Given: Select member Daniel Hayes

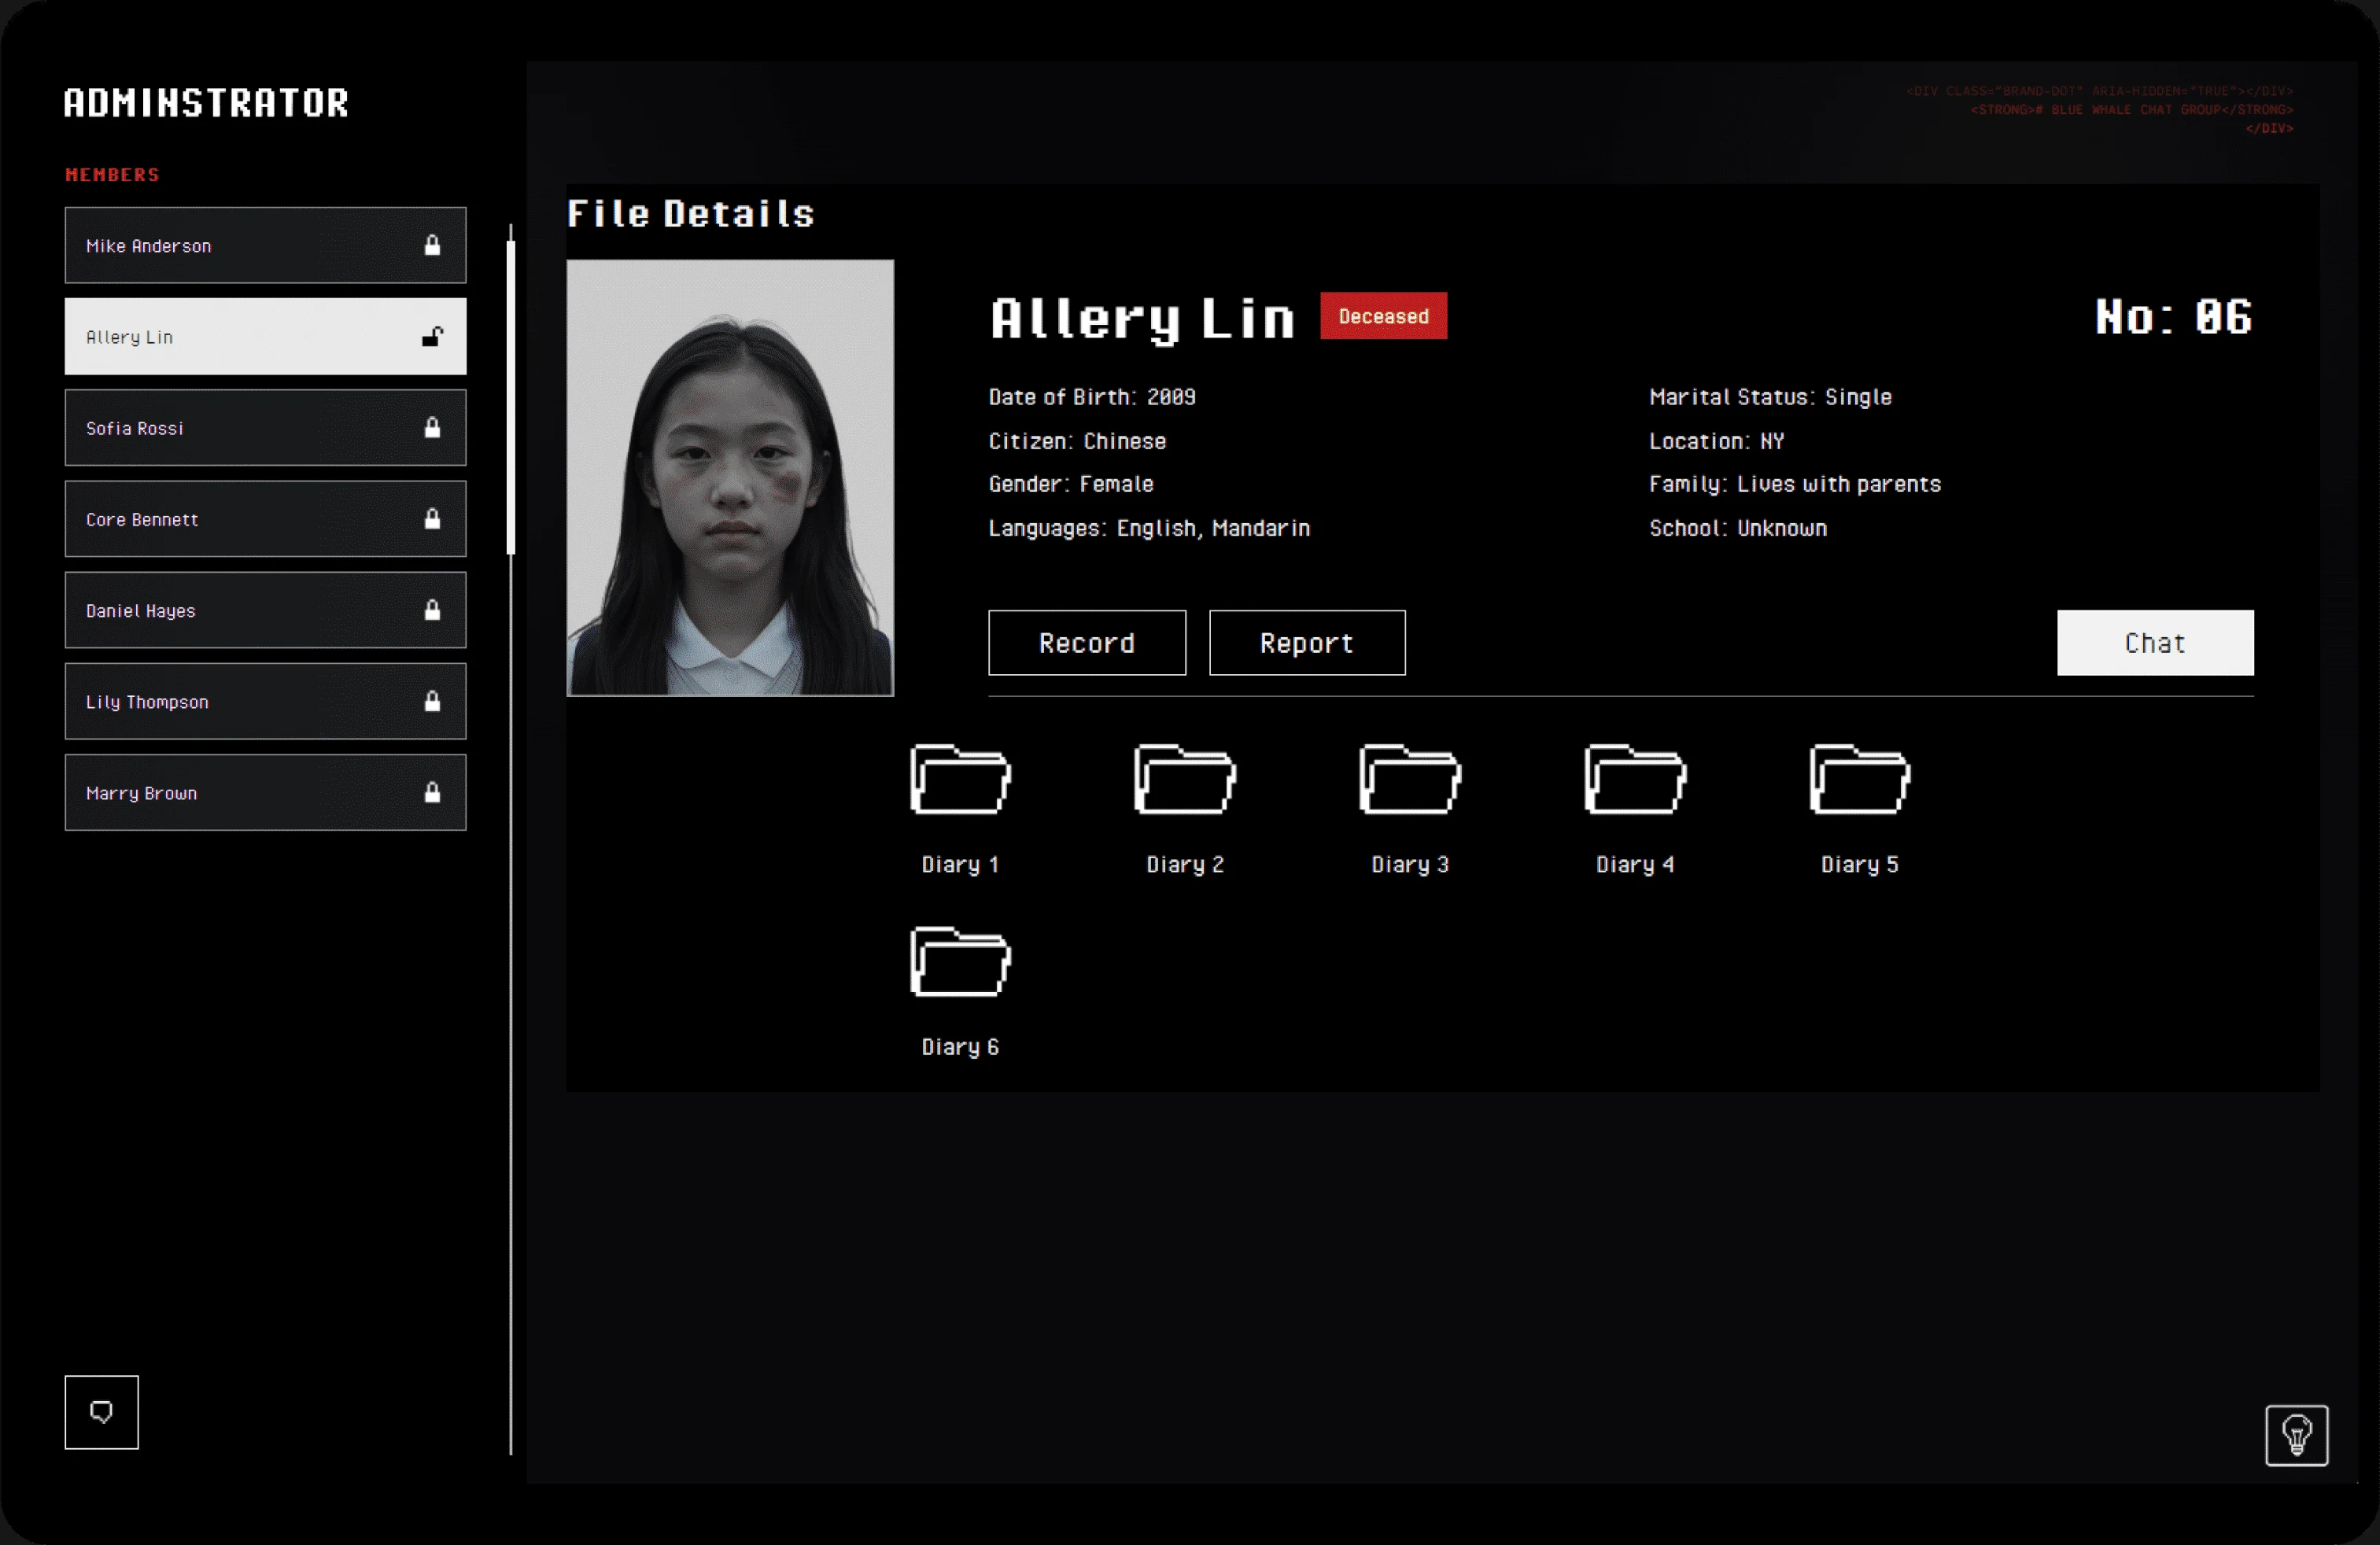Looking at the screenshot, I should tap(265, 610).
